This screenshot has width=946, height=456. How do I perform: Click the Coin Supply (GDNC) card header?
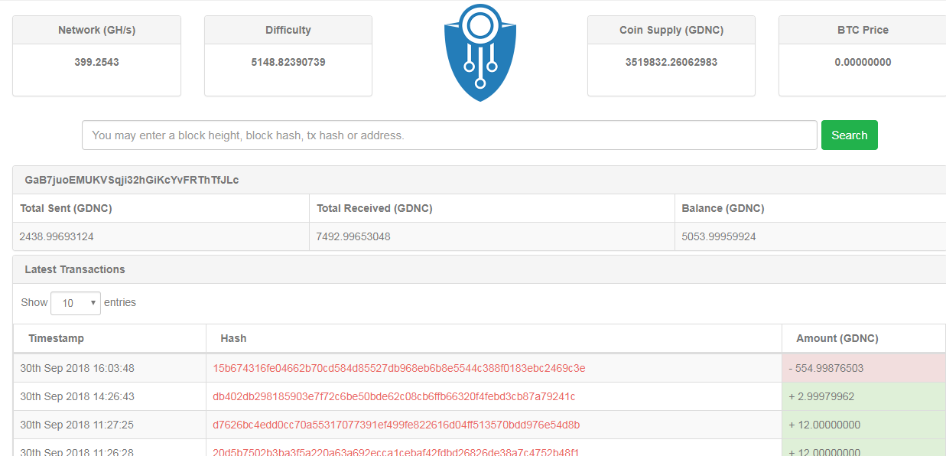671,30
